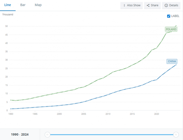The height and width of the screenshot is (140, 183).
Task: Select the green POLAND series label
Action: tap(171, 29)
